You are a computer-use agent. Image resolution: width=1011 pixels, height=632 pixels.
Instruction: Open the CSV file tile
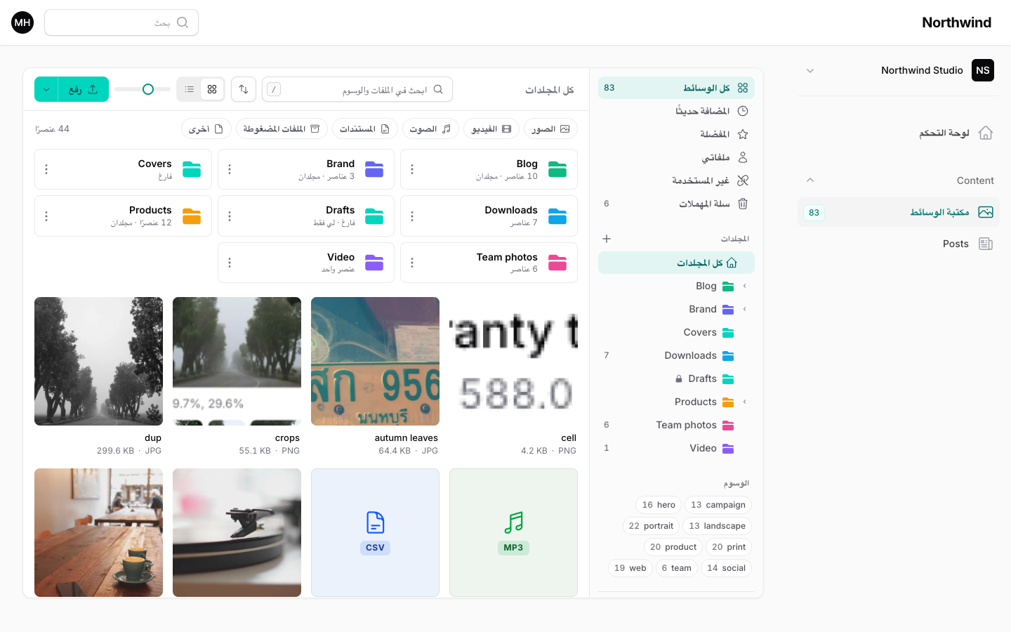(x=375, y=532)
